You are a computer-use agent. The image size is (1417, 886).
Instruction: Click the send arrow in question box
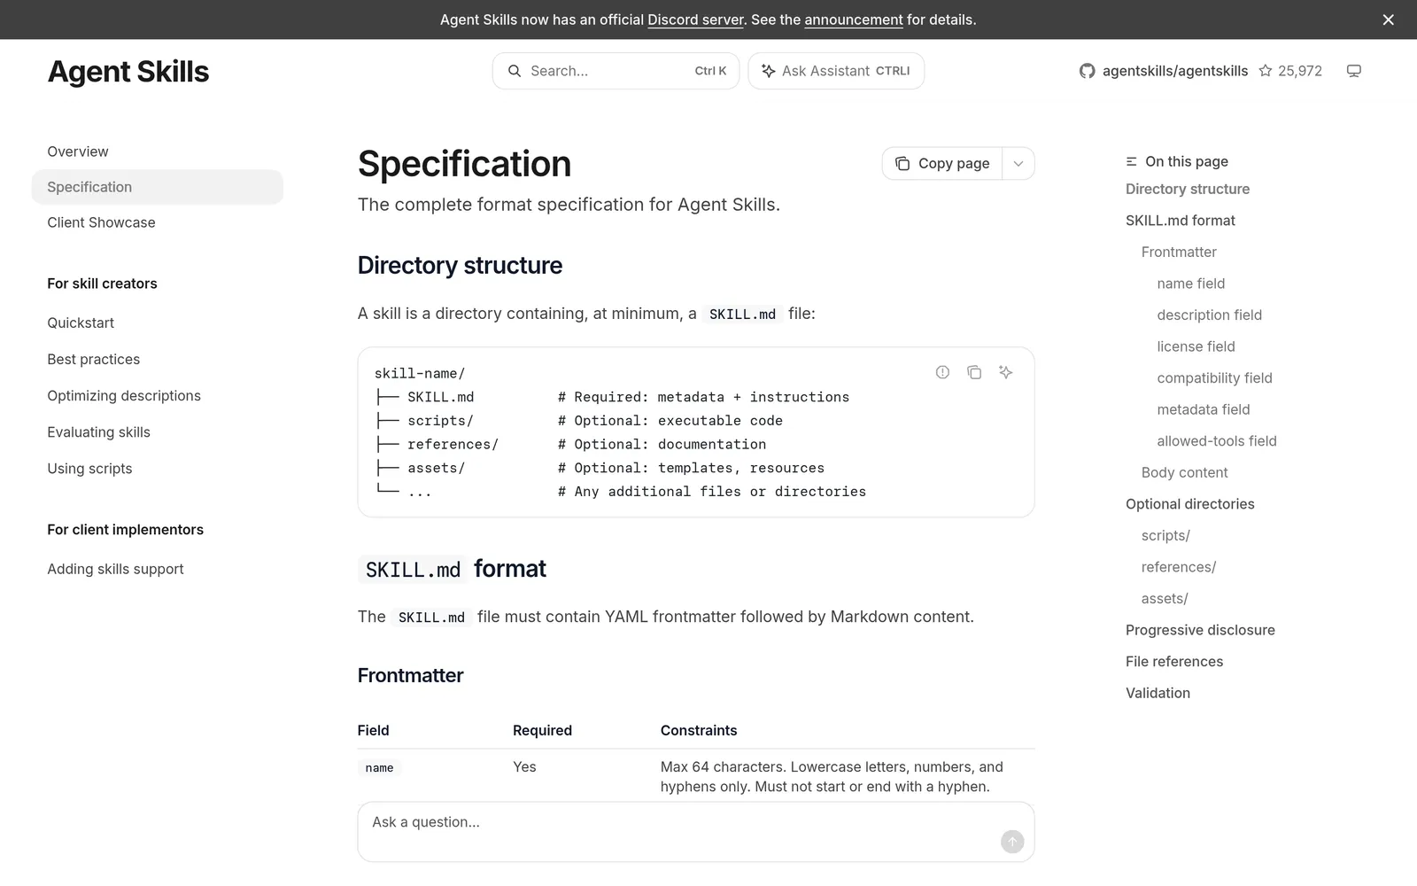click(x=1012, y=842)
